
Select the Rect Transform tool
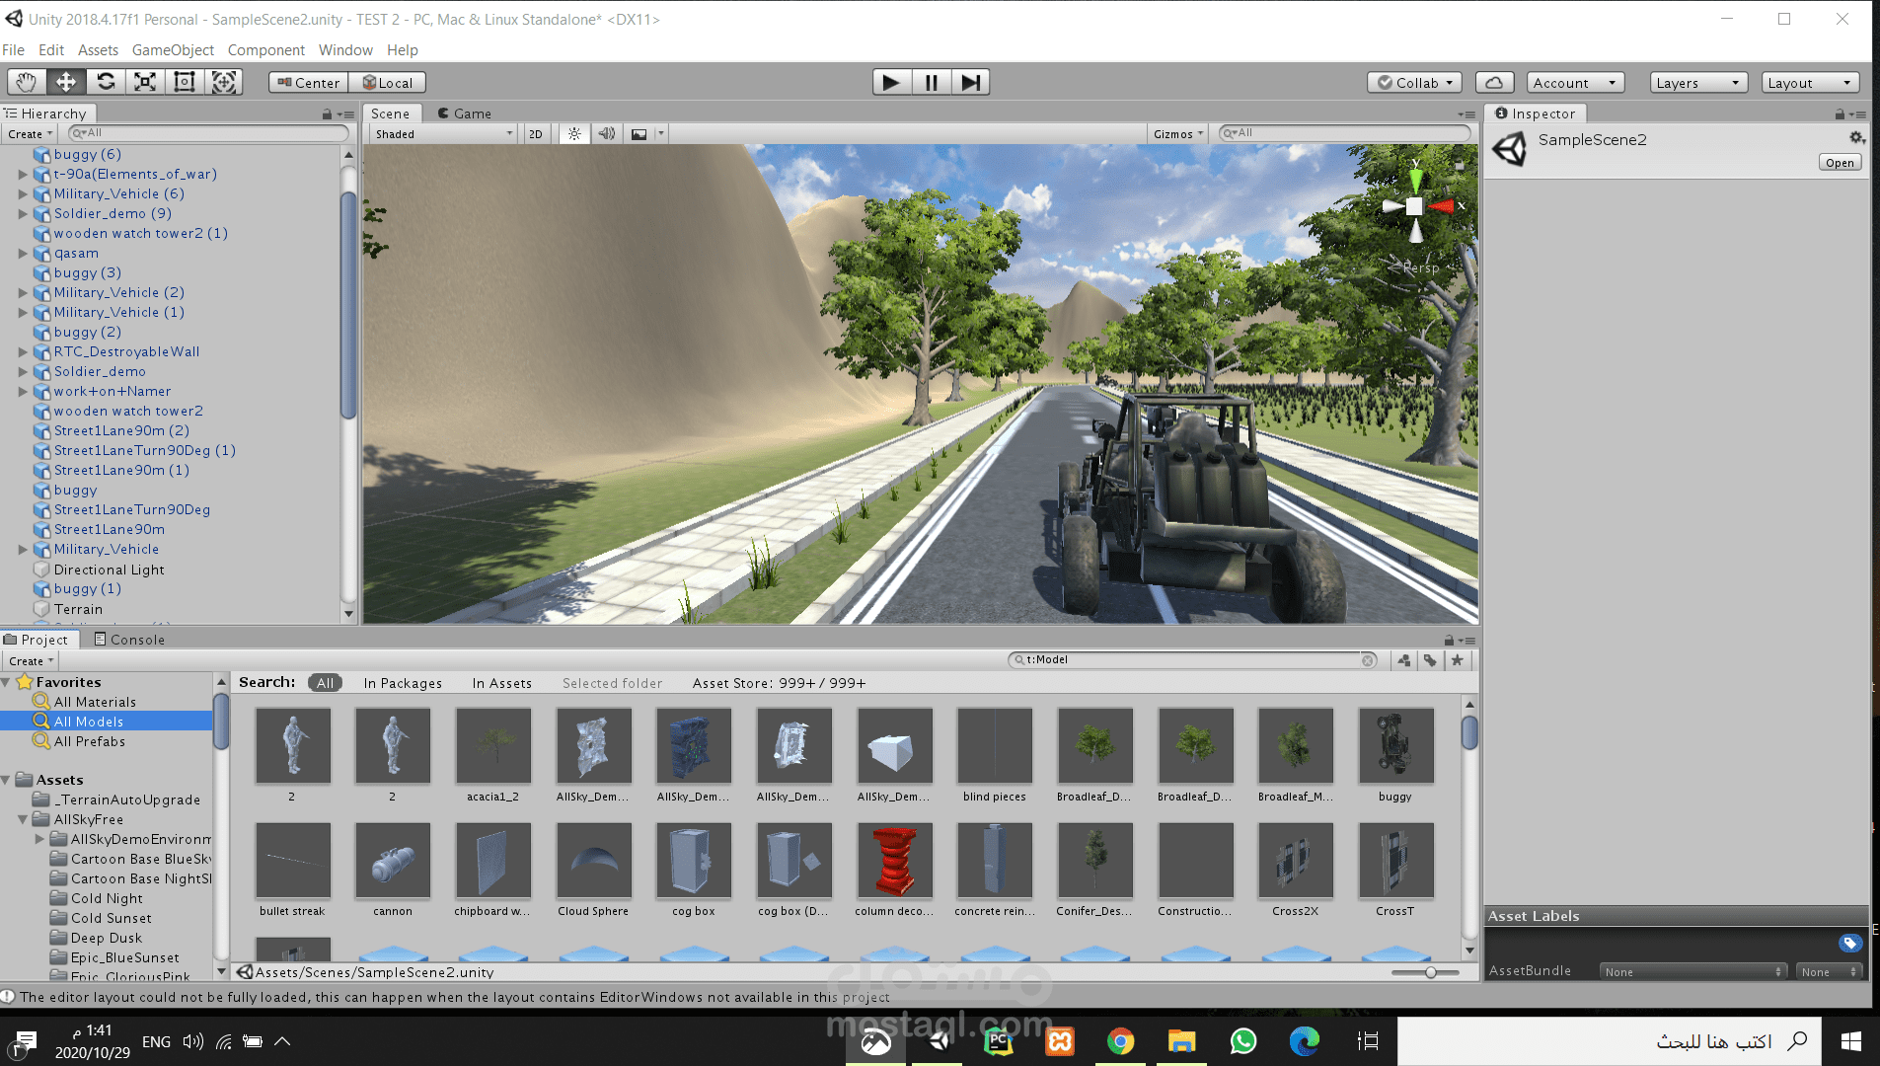pyautogui.click(x=185, y=82)
